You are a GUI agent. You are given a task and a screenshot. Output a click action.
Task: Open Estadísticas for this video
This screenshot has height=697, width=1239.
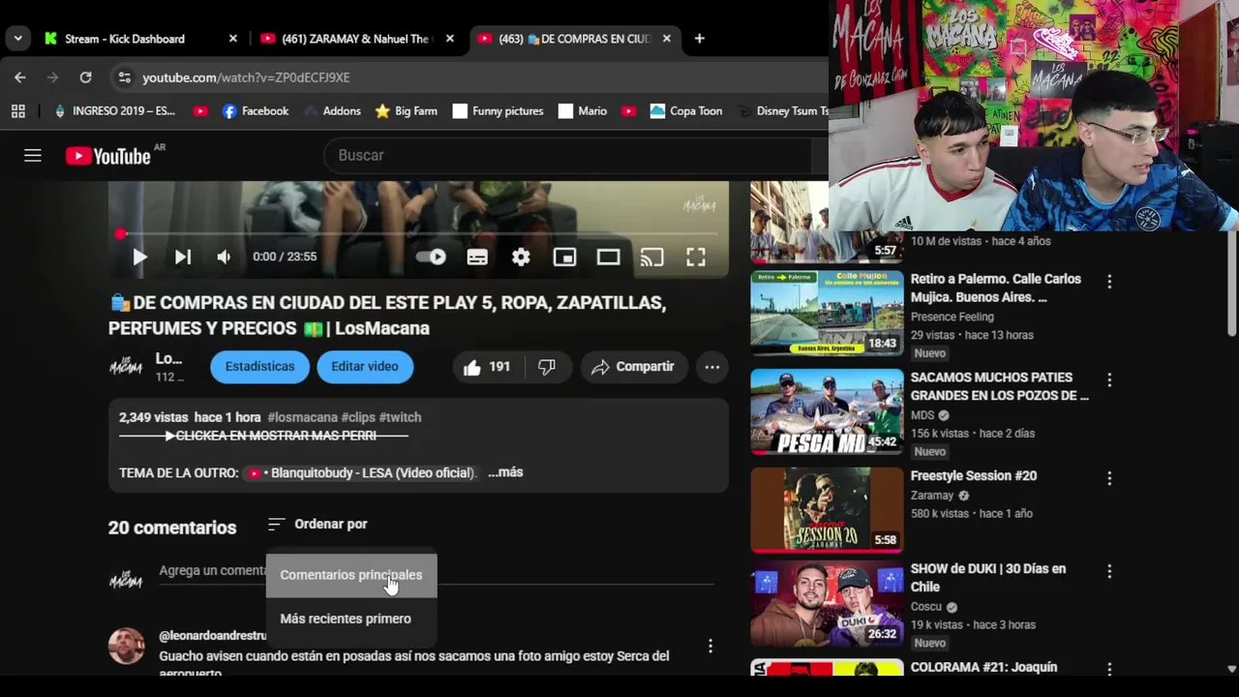(x=259, y=367)
